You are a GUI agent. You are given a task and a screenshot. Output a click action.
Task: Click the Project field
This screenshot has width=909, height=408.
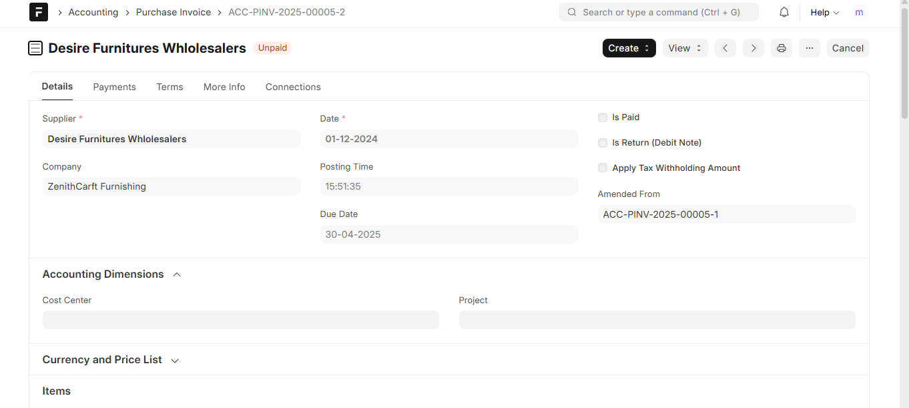657,320
